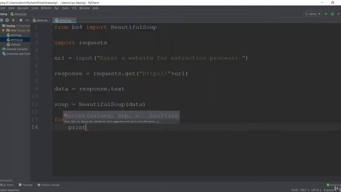Screen dimensions: 341x192
Task: Open the VCS menu
Action: (x=74, y=8)
